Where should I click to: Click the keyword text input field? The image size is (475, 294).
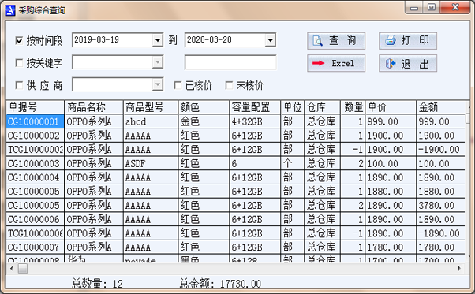click(230, 62)
